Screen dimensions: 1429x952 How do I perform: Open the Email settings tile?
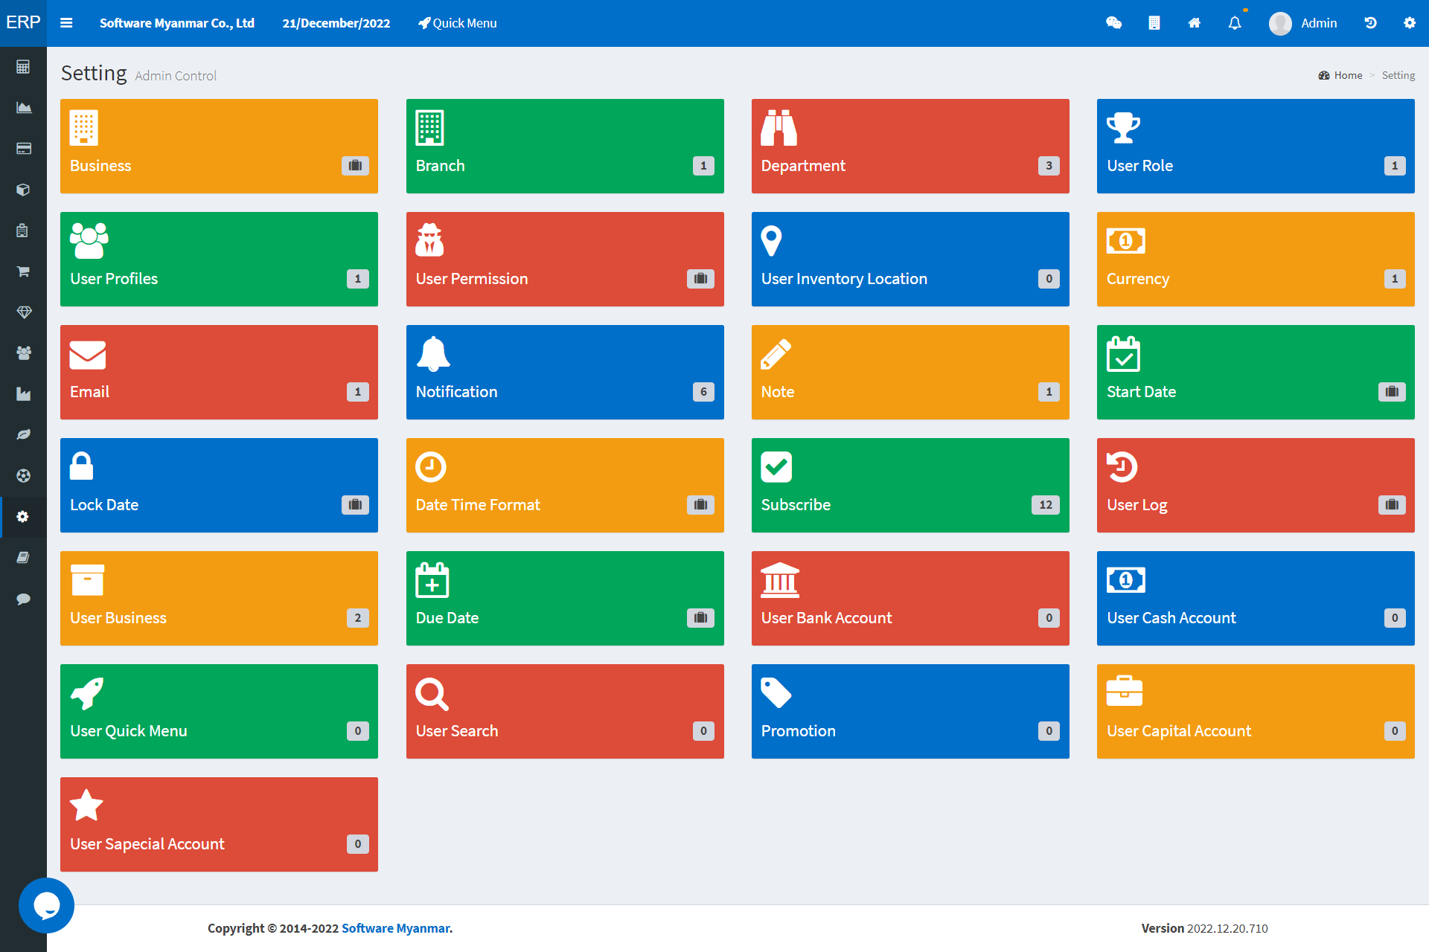point(219,373)
